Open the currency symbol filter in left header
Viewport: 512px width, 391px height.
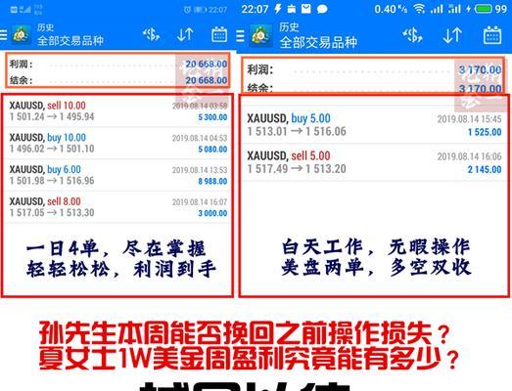151,34
